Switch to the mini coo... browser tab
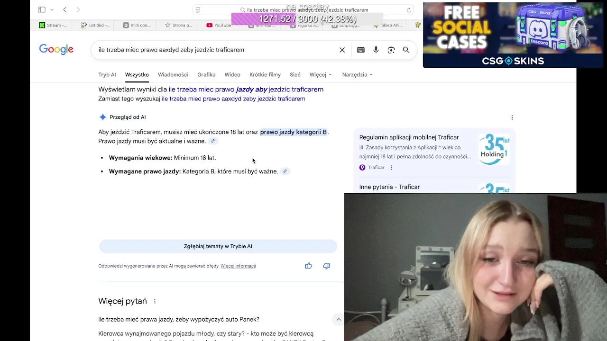Image resolution: width=607 pixels, height=341 pixels. tap(137, 25)
